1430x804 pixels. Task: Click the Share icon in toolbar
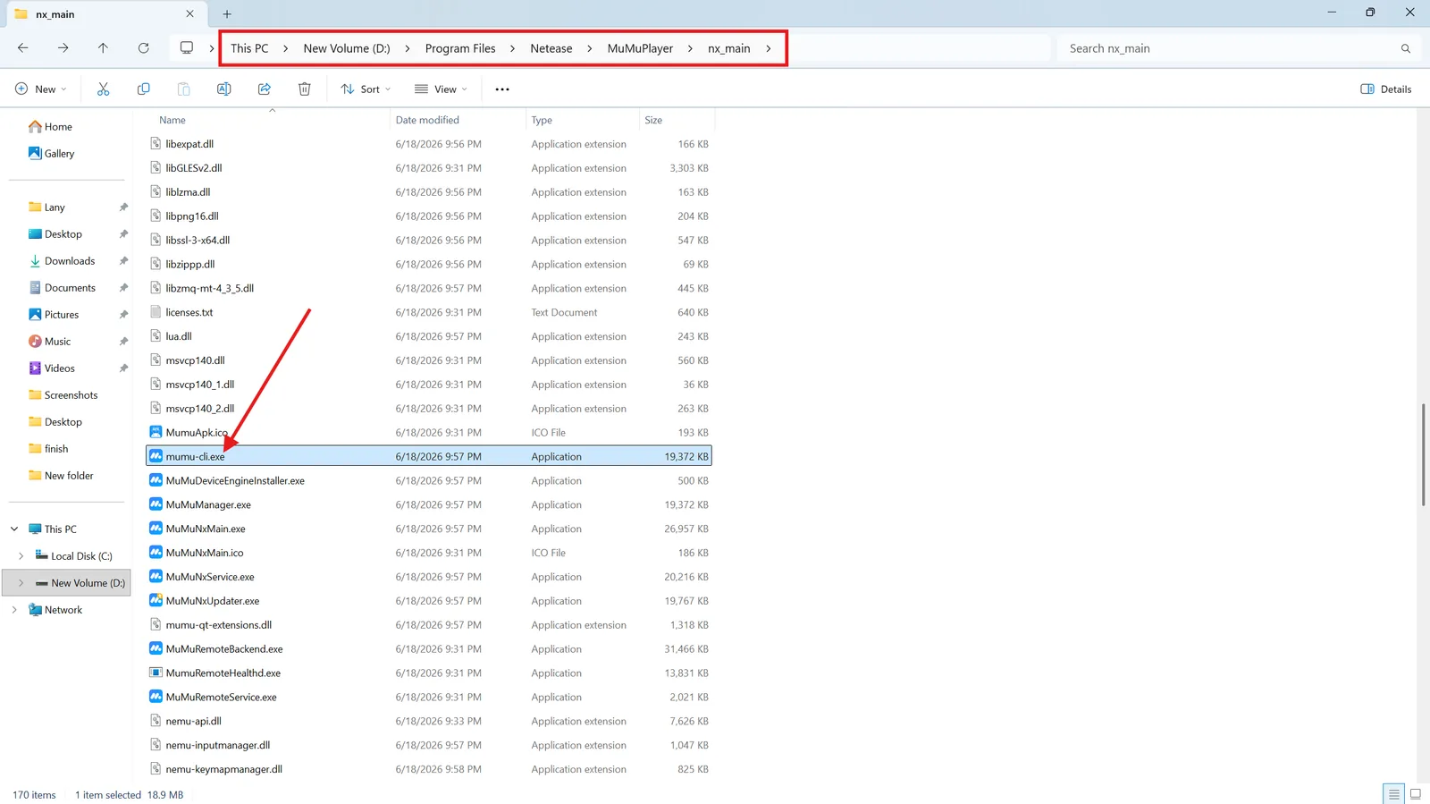pyautogui.click(x=265, y=89)
